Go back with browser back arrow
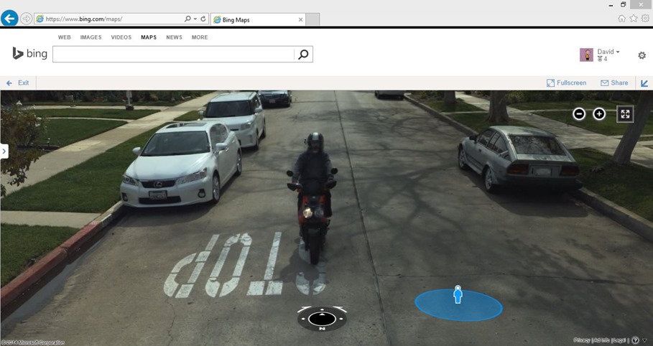The height and width of the screenshot is (346, 653). 9,19
